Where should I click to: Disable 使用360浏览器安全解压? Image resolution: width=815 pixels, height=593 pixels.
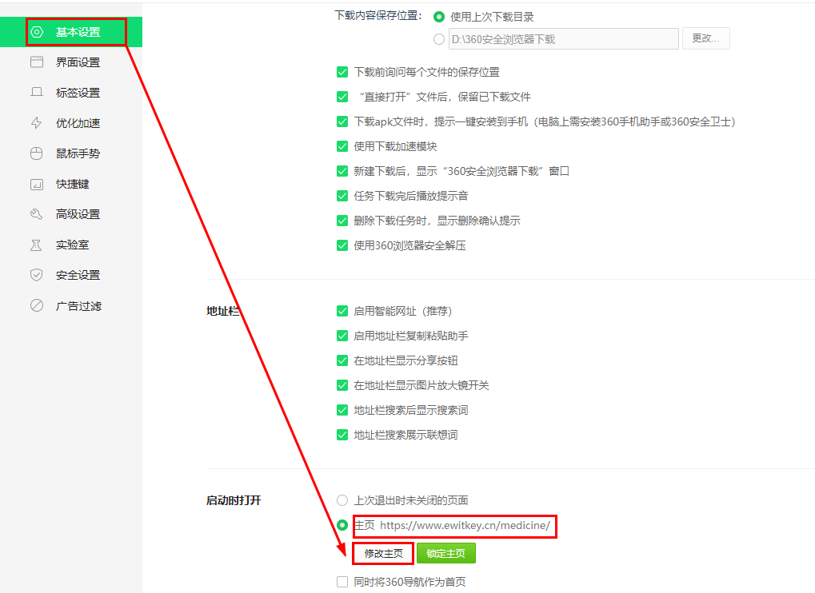(342, 245)
